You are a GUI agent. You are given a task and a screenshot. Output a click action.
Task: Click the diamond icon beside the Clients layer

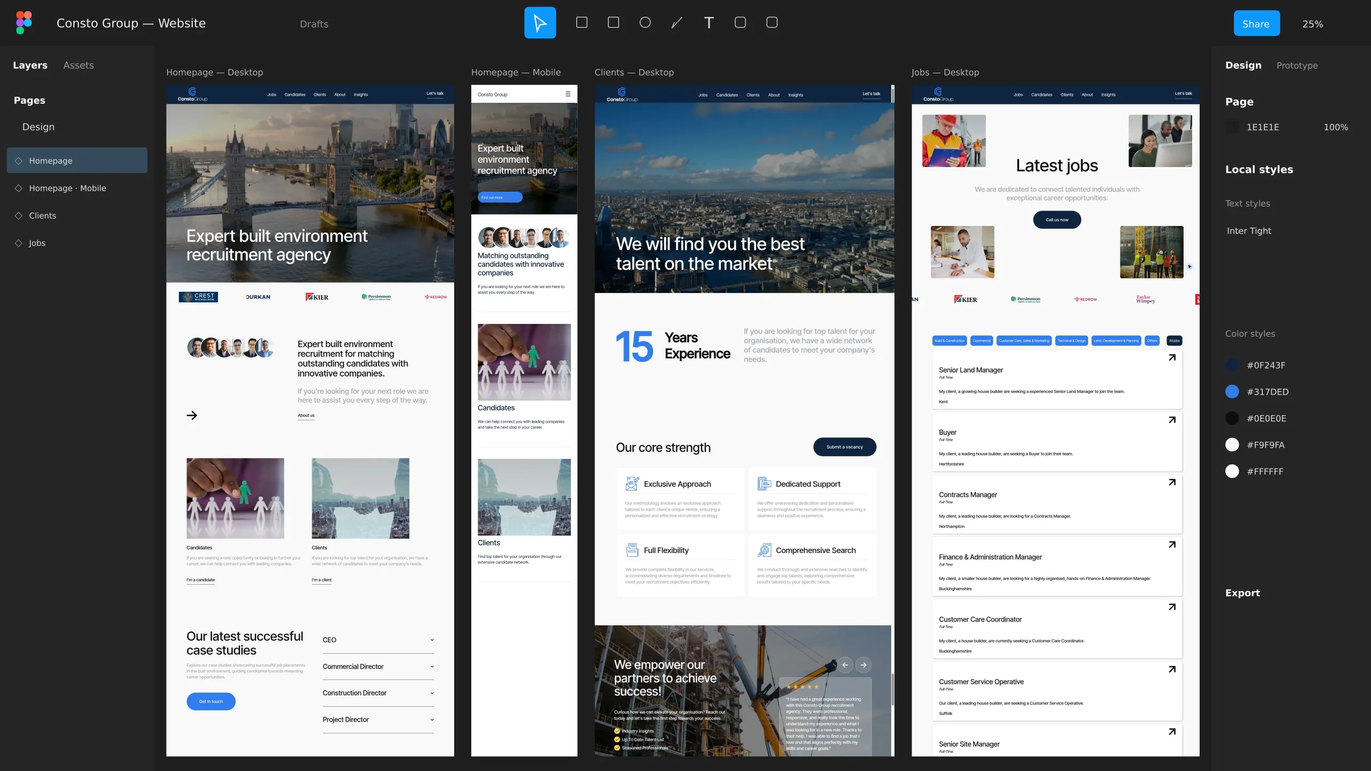pyautogui.click(x=19, y=216)
